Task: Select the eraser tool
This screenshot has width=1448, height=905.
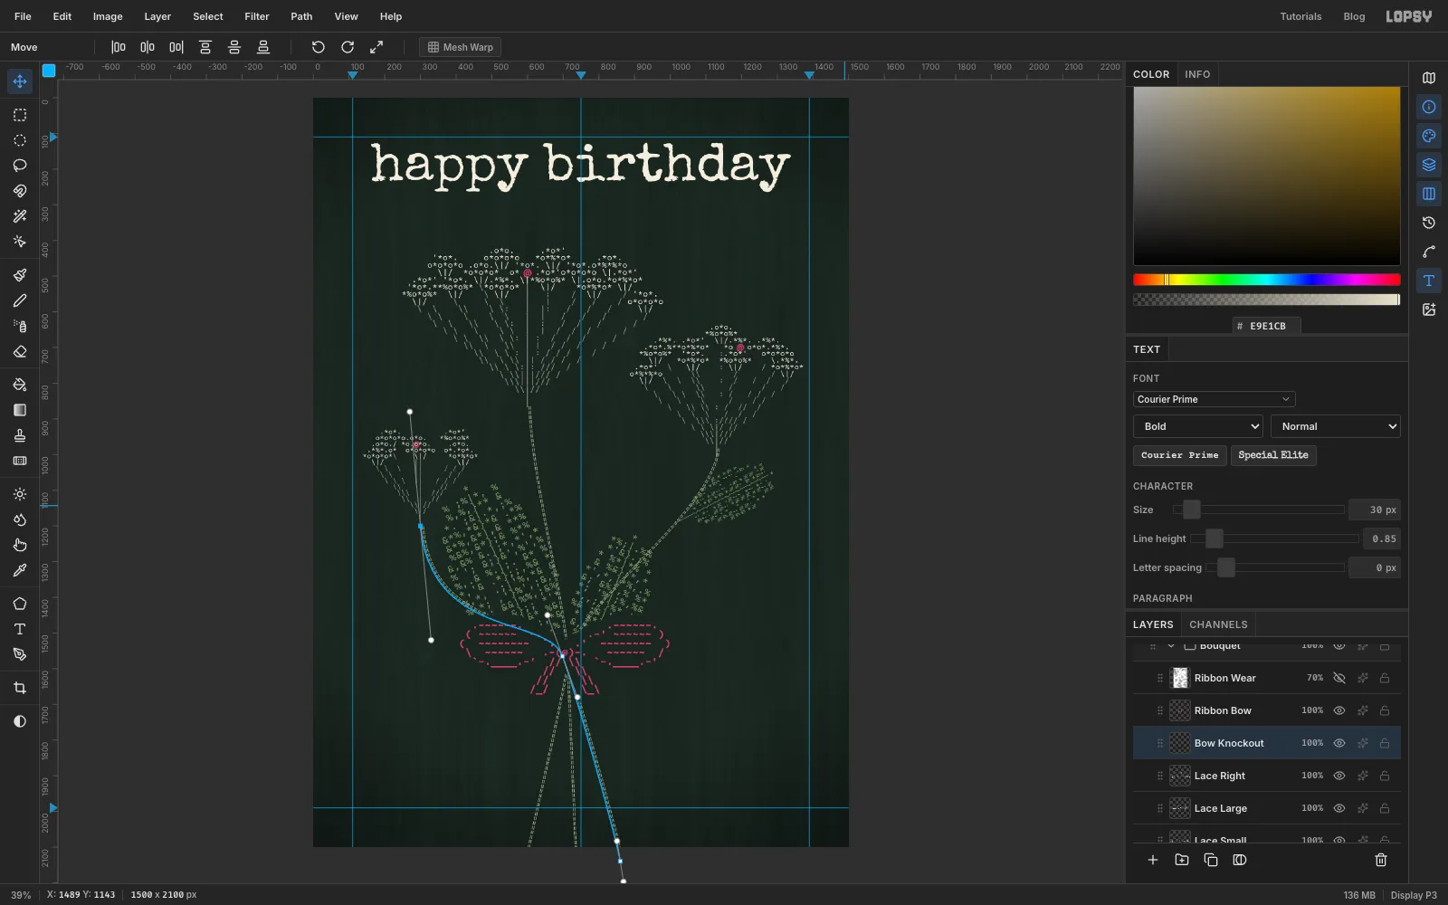Action: tap(20, 351)
